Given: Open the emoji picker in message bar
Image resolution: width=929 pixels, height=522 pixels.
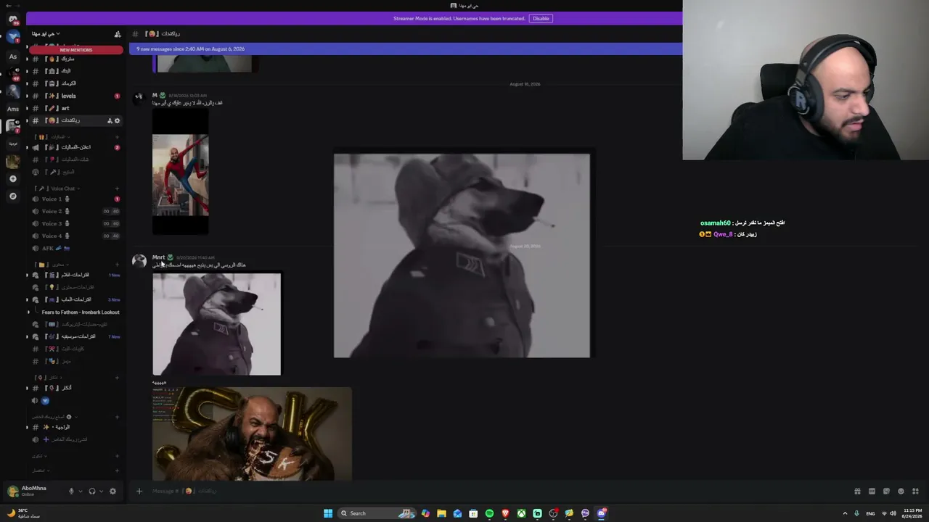Looking at the screenshot, I should 901,492.
